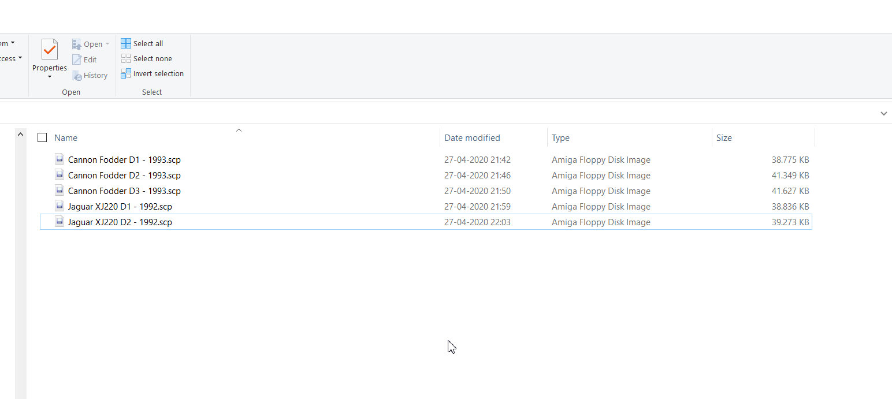The image size is (892, 399).
Task: Click the size value 38.775 KB
Action: [x=790, y=160]
